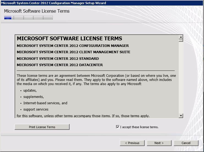Image resolution: width=204 pixels, height=152 pixels.
Task: Click the 'Internet-based services, and' bullet
Action: pyautogui.click(x=45, y=103)
